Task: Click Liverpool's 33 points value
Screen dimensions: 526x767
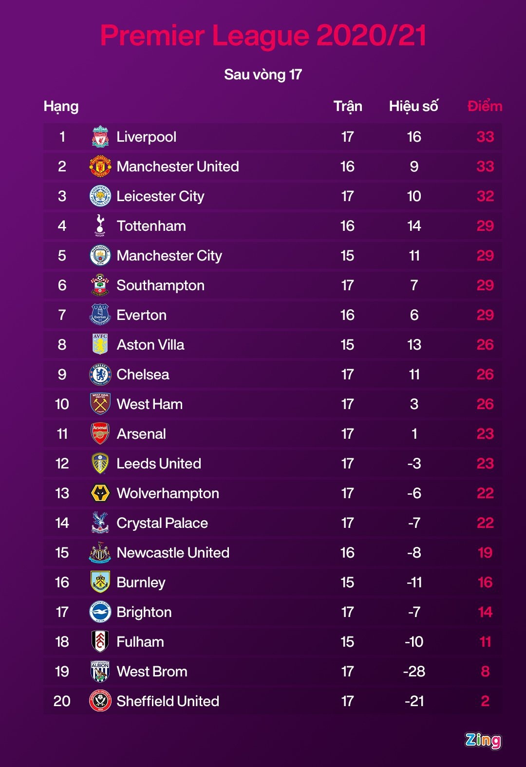Action: tap(485, 137)
